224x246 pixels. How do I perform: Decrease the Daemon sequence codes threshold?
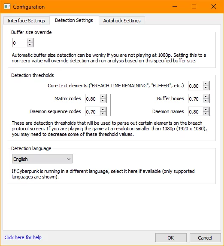(103, 113)
